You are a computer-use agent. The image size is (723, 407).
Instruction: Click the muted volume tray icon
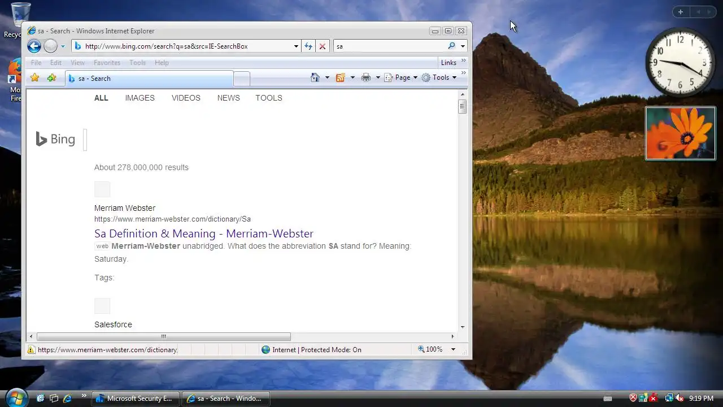(680, 399)
